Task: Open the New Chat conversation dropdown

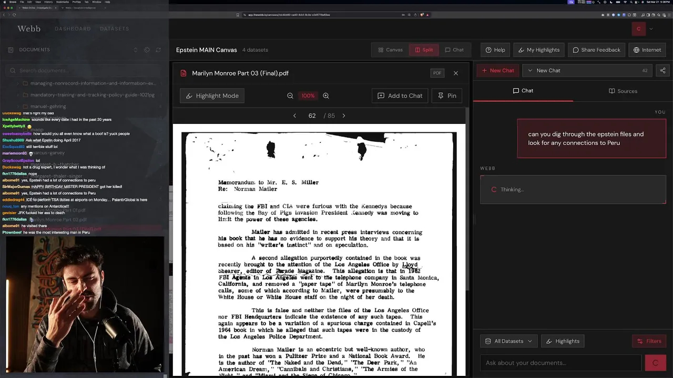Action: pyautogui.click(x=587, y=70)
